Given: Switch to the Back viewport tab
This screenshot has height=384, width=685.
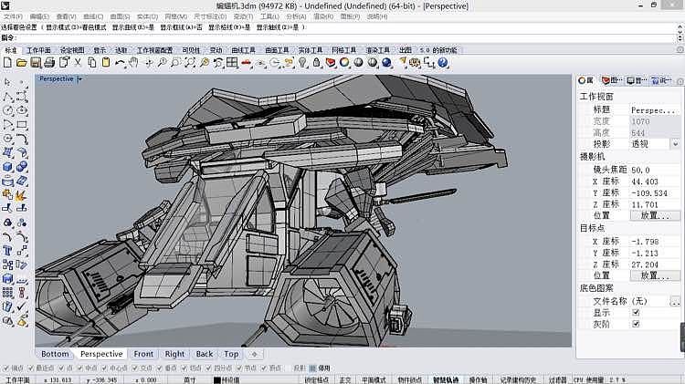Looking at the screenshot, I should [x=205, y=354].
